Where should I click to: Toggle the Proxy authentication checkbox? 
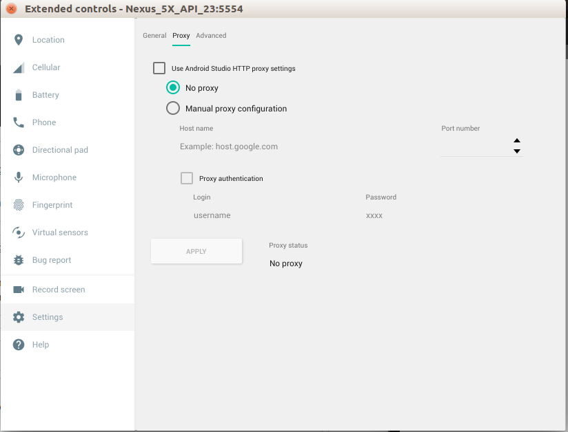187,178
